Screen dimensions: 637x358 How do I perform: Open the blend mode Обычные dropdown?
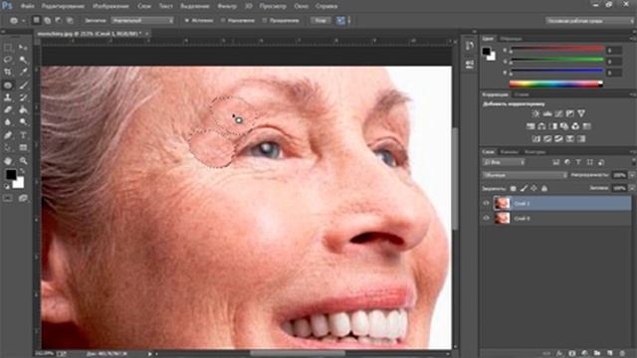click(525, 175)
